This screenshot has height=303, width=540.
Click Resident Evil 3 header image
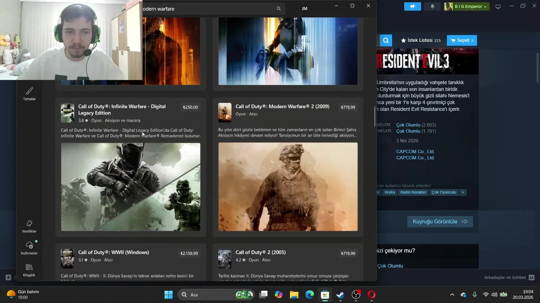428,61
